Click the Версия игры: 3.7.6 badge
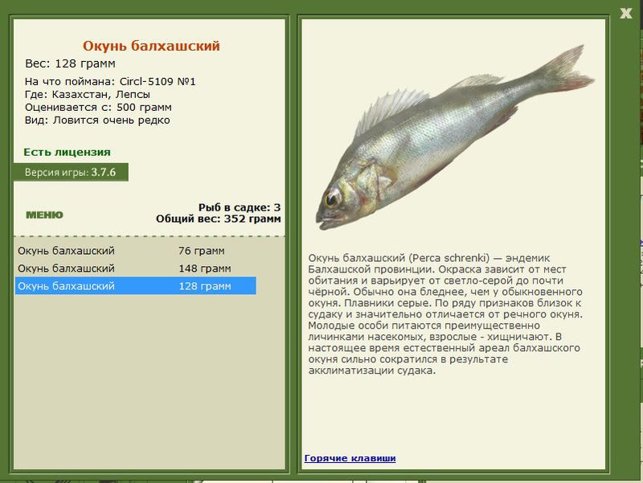Screen dimensions: 643x483 pyautogui.click(x=71, y=172)
